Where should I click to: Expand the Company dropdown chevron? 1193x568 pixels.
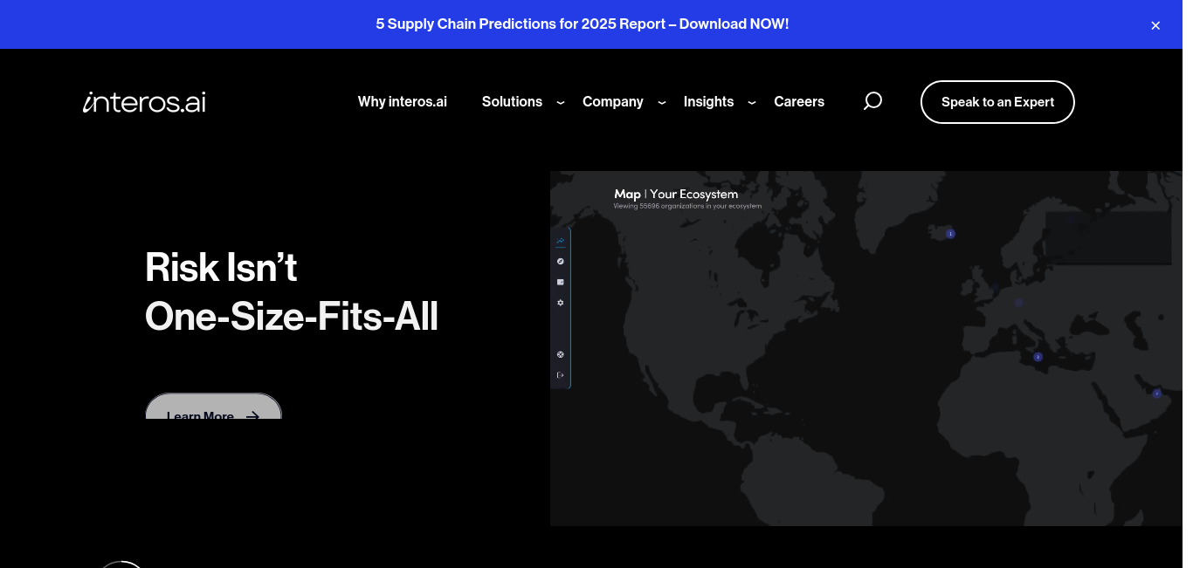coord(662,103)
